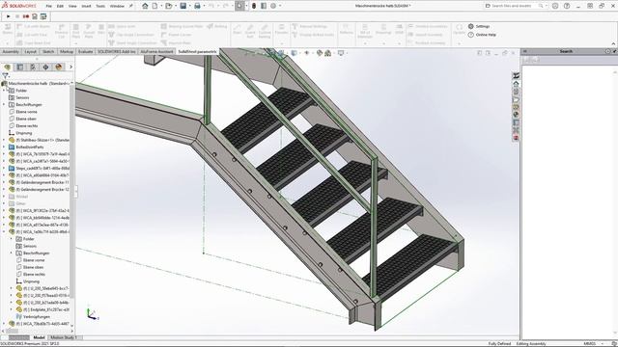Click the Online Help question icon
618x347 pixels.
tap(470, 35)
